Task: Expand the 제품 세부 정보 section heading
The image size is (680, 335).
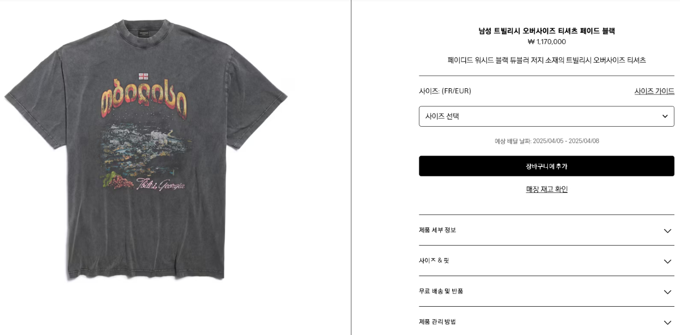Action: click(546, 230)
